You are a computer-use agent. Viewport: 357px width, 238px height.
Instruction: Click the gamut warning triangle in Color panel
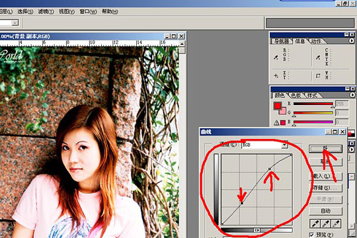[x=276, y=123]
